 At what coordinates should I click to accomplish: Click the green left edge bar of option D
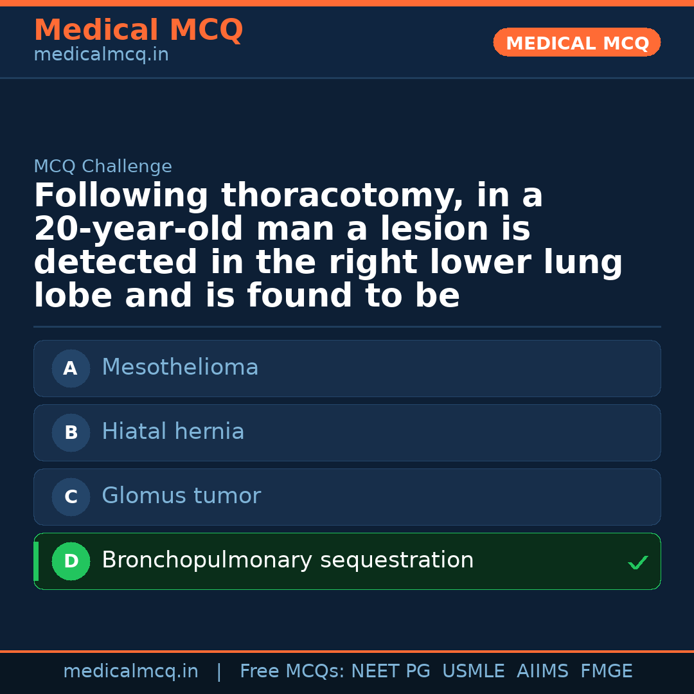click(36, 561)
